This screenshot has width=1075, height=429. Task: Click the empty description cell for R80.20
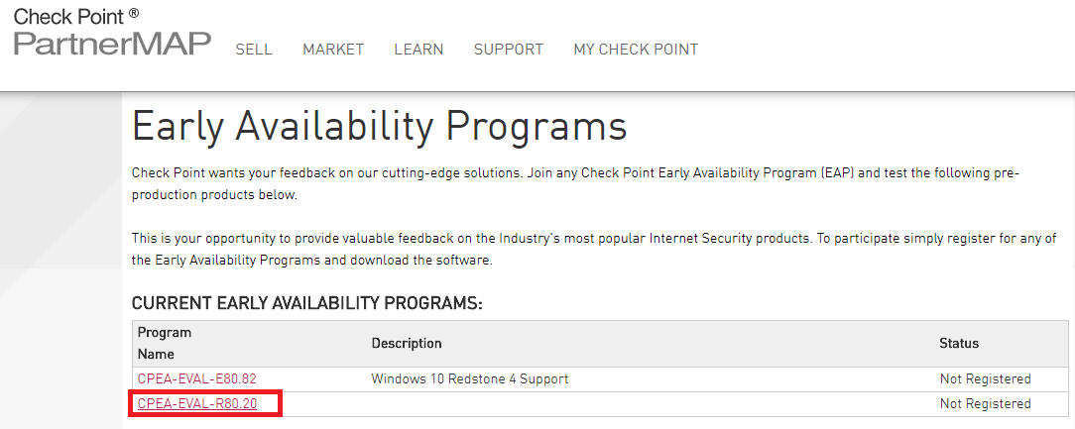650,404
